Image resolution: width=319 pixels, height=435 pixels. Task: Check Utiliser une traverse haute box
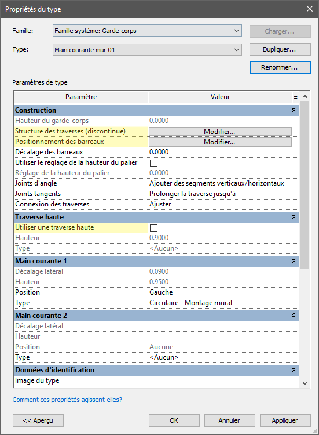click(153, 228)
